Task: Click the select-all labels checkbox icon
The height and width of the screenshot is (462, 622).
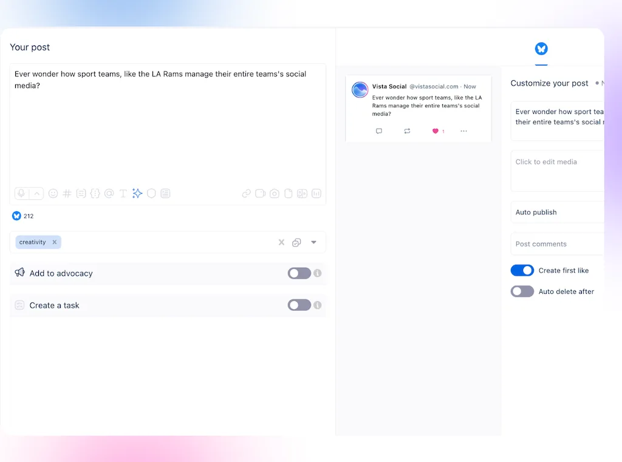Action: (x=296, y=242)
